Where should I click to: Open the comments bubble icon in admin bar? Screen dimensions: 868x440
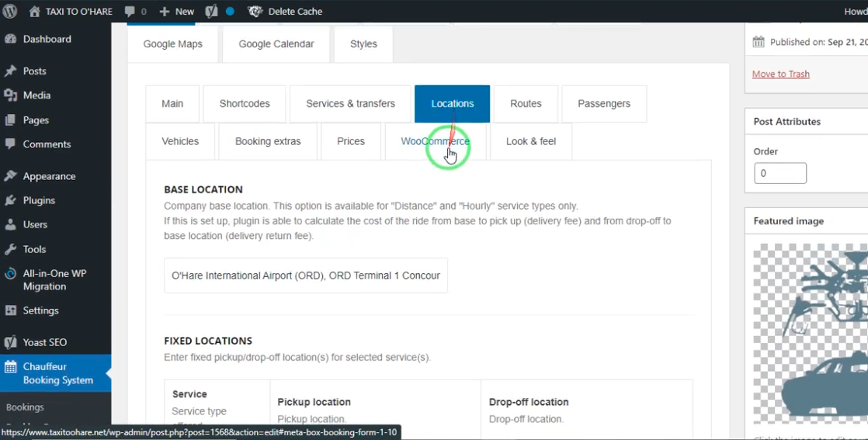(130, 12)
